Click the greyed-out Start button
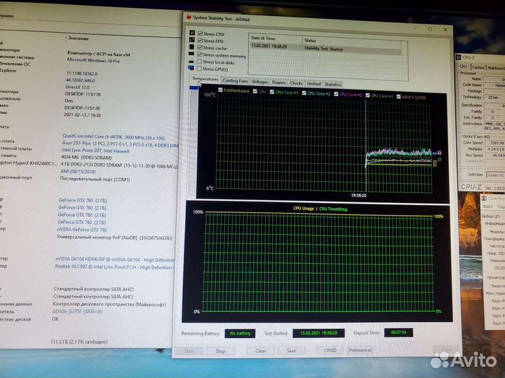505x378 pixels. 189,351
